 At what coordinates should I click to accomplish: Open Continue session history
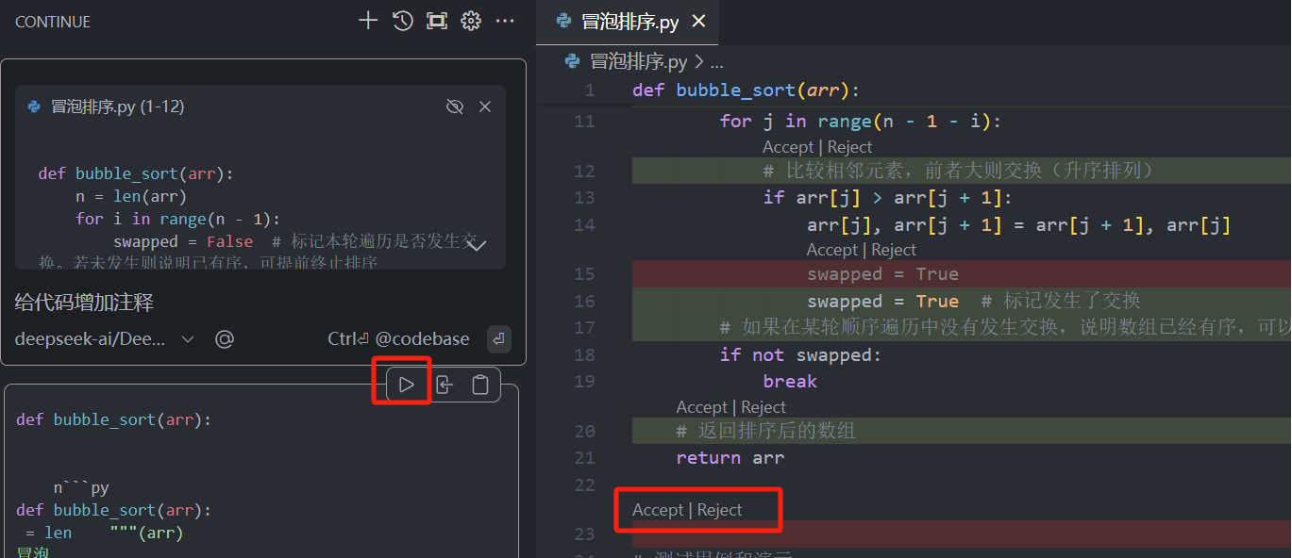(x=403, y=21)
